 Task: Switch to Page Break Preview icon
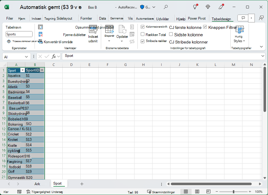click(x=208, y=192)
